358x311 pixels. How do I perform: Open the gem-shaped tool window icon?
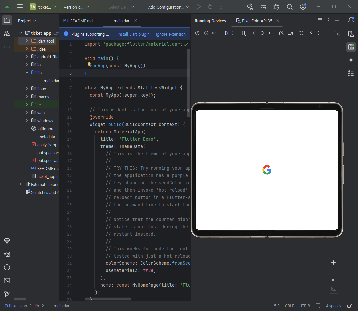click(x=7, y=241)
